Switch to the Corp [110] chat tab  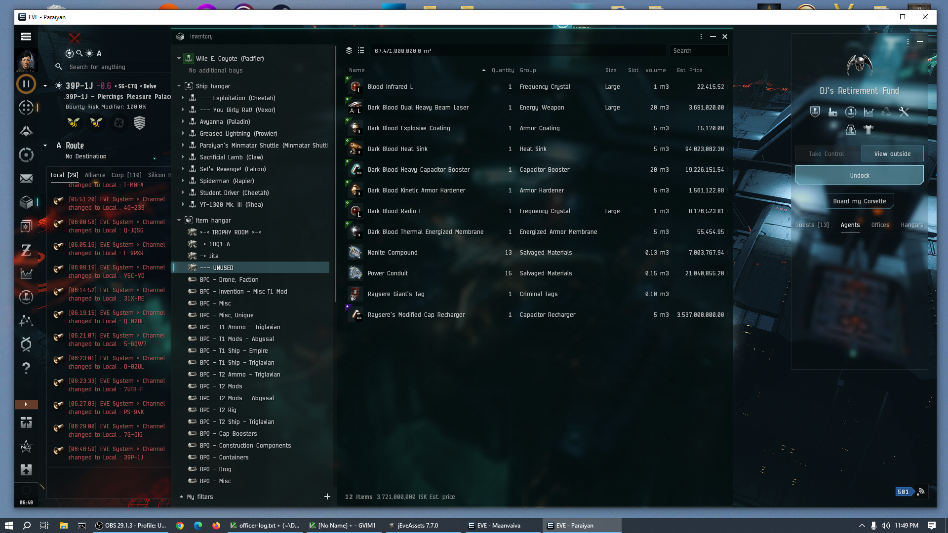coord(126,175)
